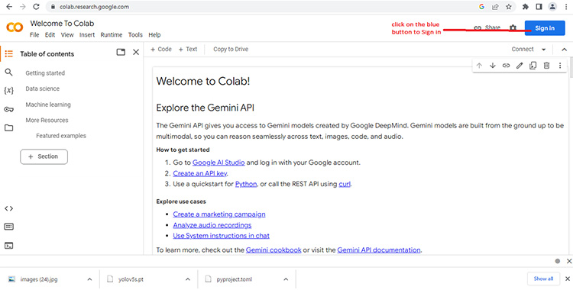The width and height of the screenshot is (573, 290).
Task: Go to Featured examples section
Action: click(x=61, y=136)
